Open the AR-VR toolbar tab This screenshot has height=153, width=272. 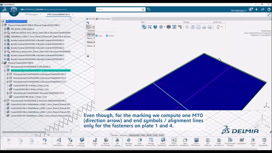pyautogui.click(x=149, y=135)
